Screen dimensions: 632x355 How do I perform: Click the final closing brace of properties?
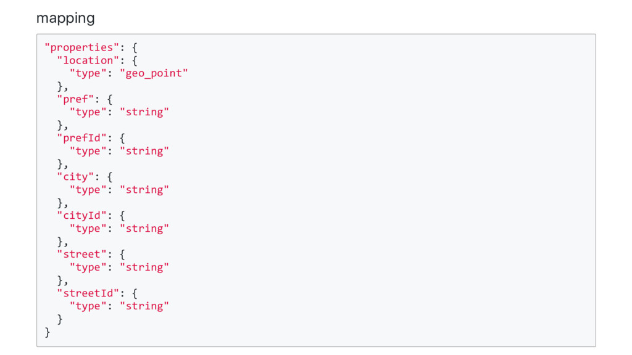point(48,332)
